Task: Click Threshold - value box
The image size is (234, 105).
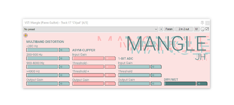Action: point(110,67)
